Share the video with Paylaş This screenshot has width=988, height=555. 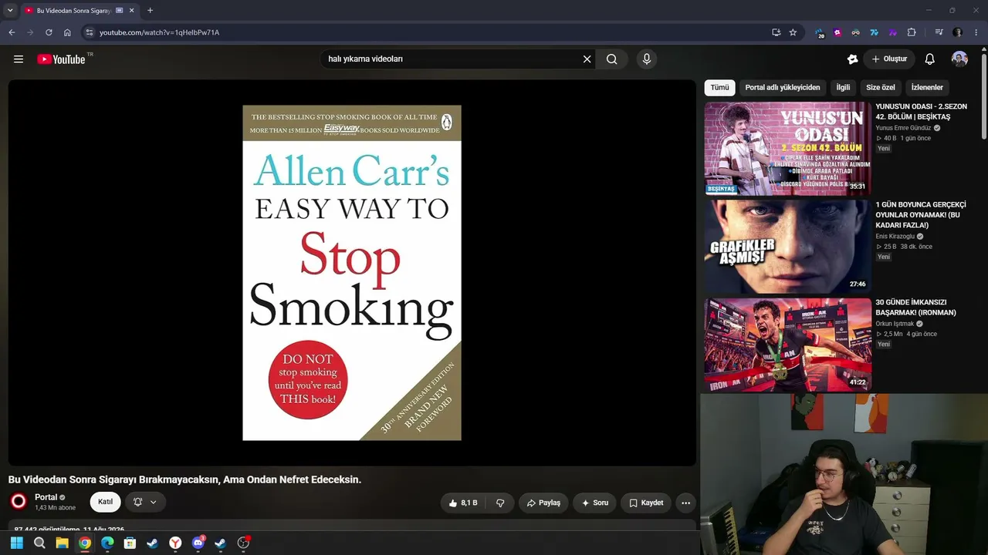(x=543, y=503)
